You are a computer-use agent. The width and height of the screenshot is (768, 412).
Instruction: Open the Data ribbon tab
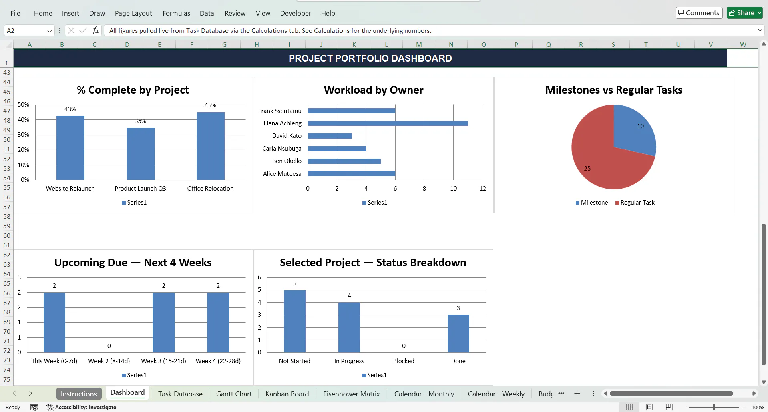[x=207, y=13]
